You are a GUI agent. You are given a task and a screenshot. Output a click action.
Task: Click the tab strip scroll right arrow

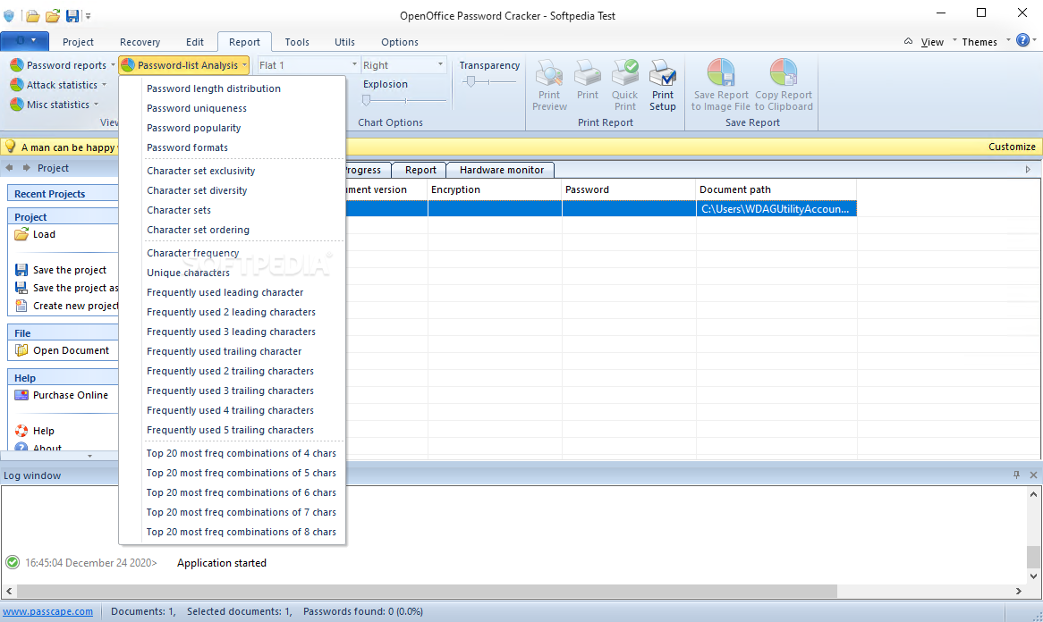point(1028,170)
